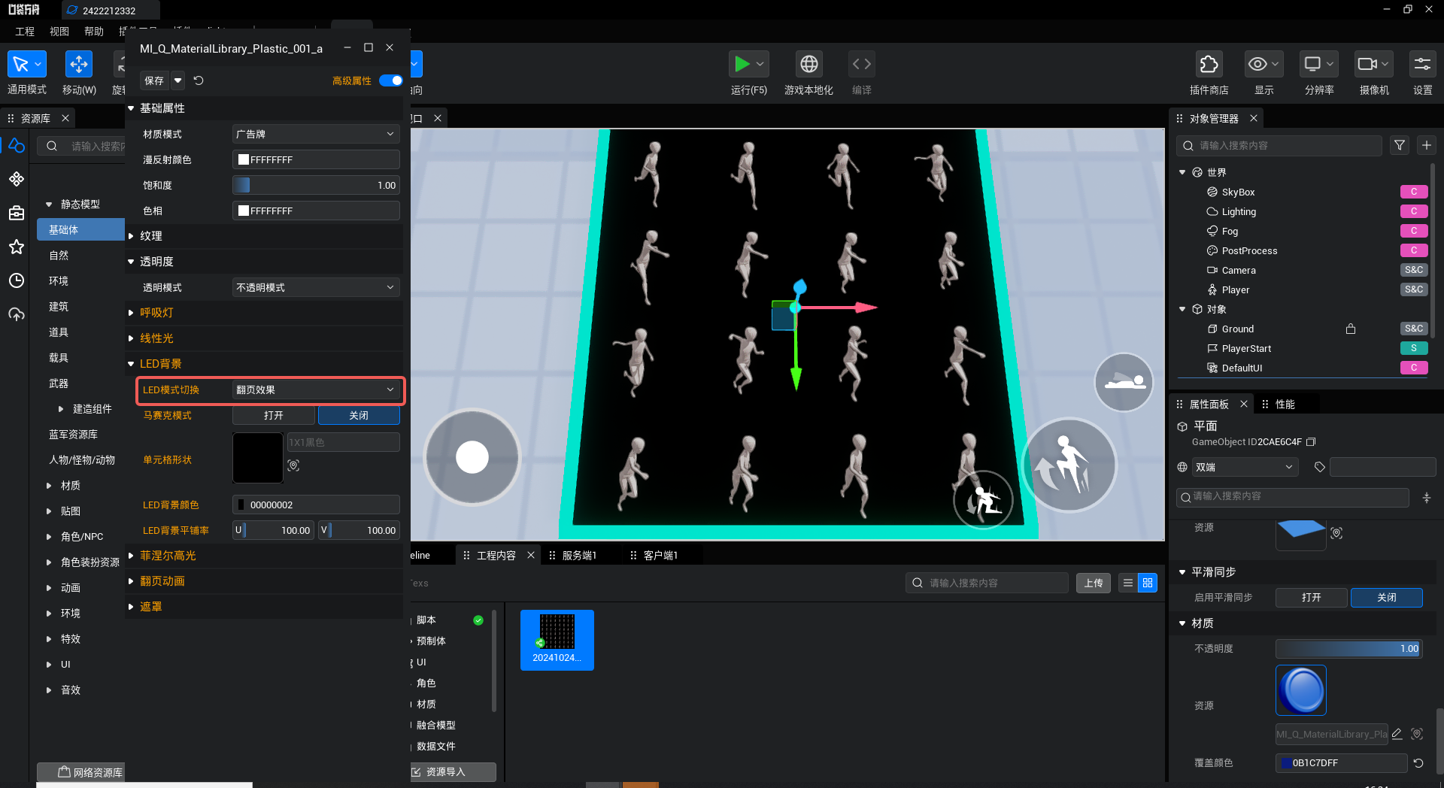The height and width of the screenshot is (788, 1444).
Task: Open the save options dropdown arrow
Action: click(x=178, y=80)
